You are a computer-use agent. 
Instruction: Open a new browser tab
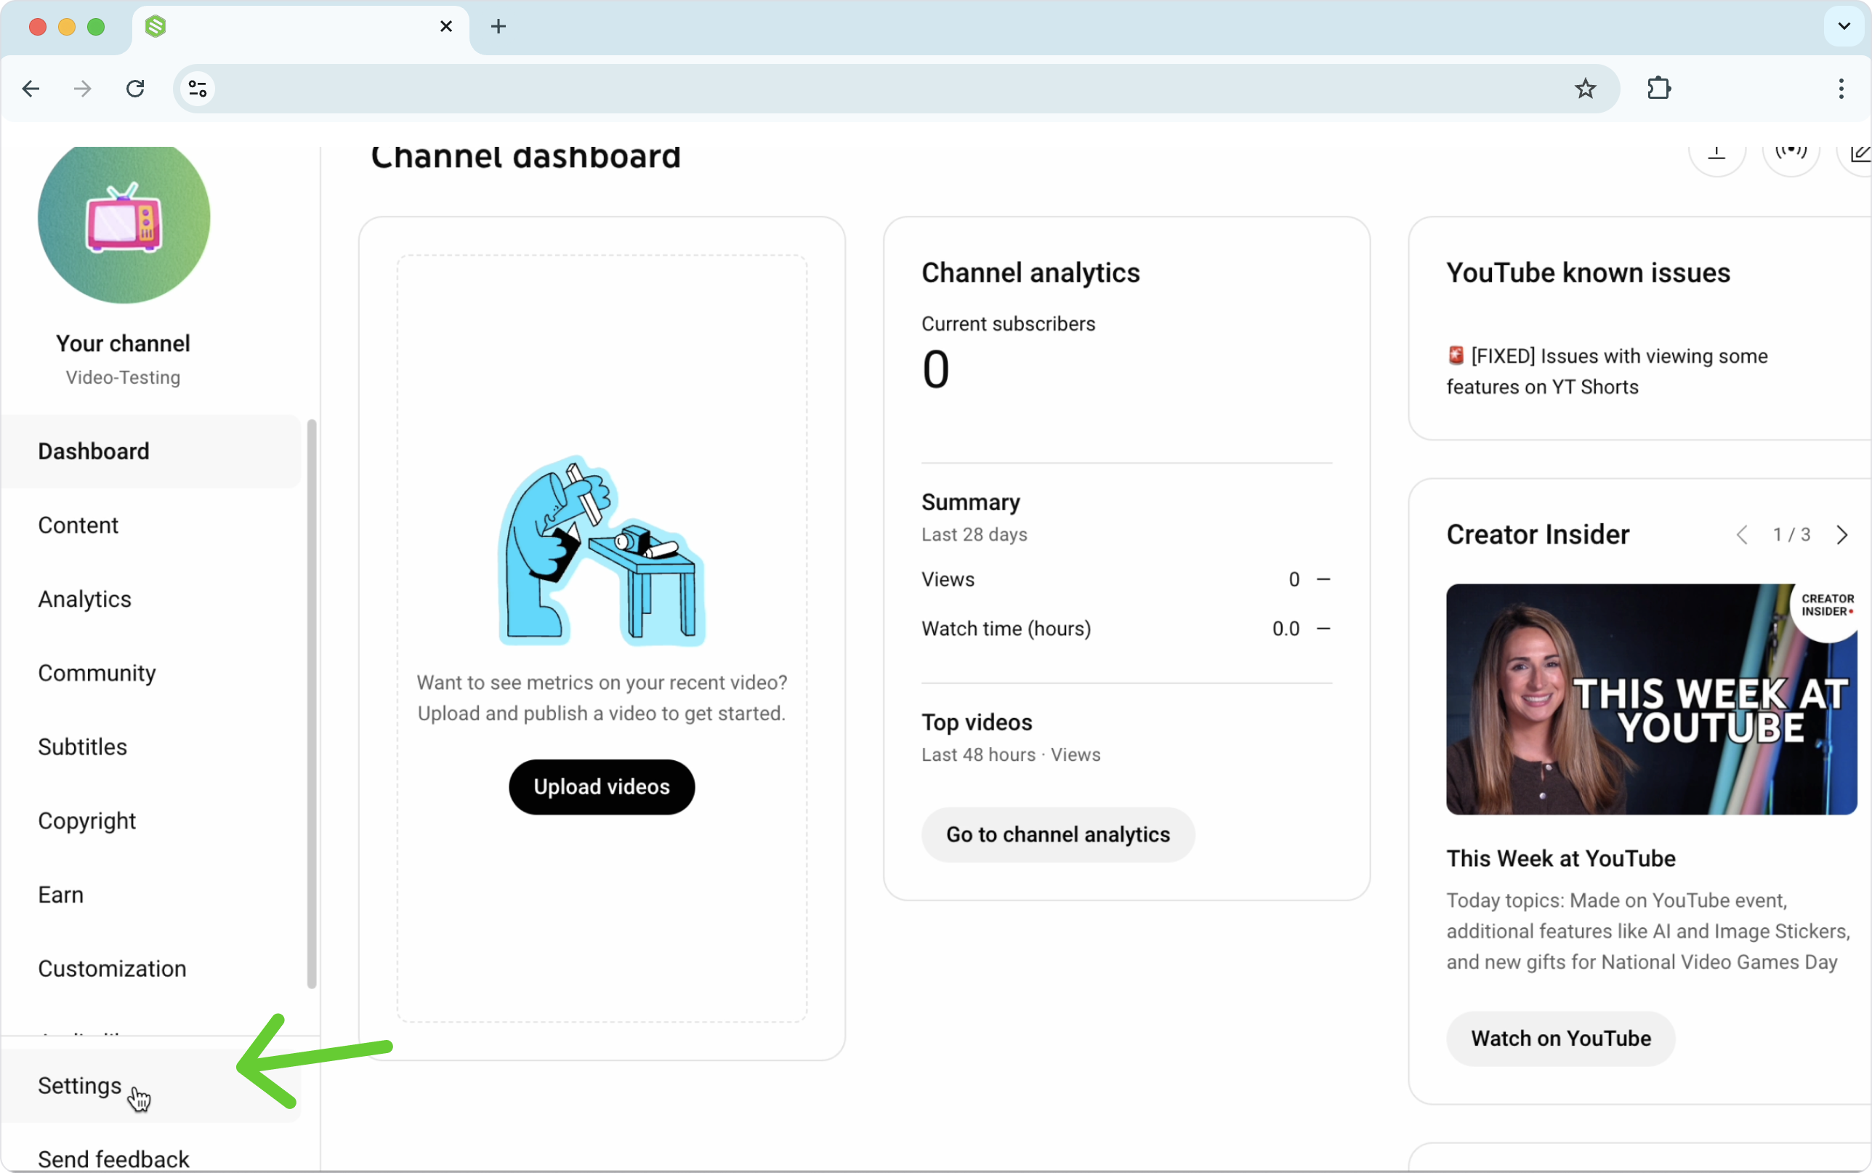coord(498,26)
